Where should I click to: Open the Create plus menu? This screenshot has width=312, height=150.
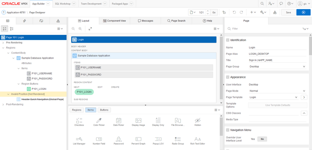click(253, 12)
